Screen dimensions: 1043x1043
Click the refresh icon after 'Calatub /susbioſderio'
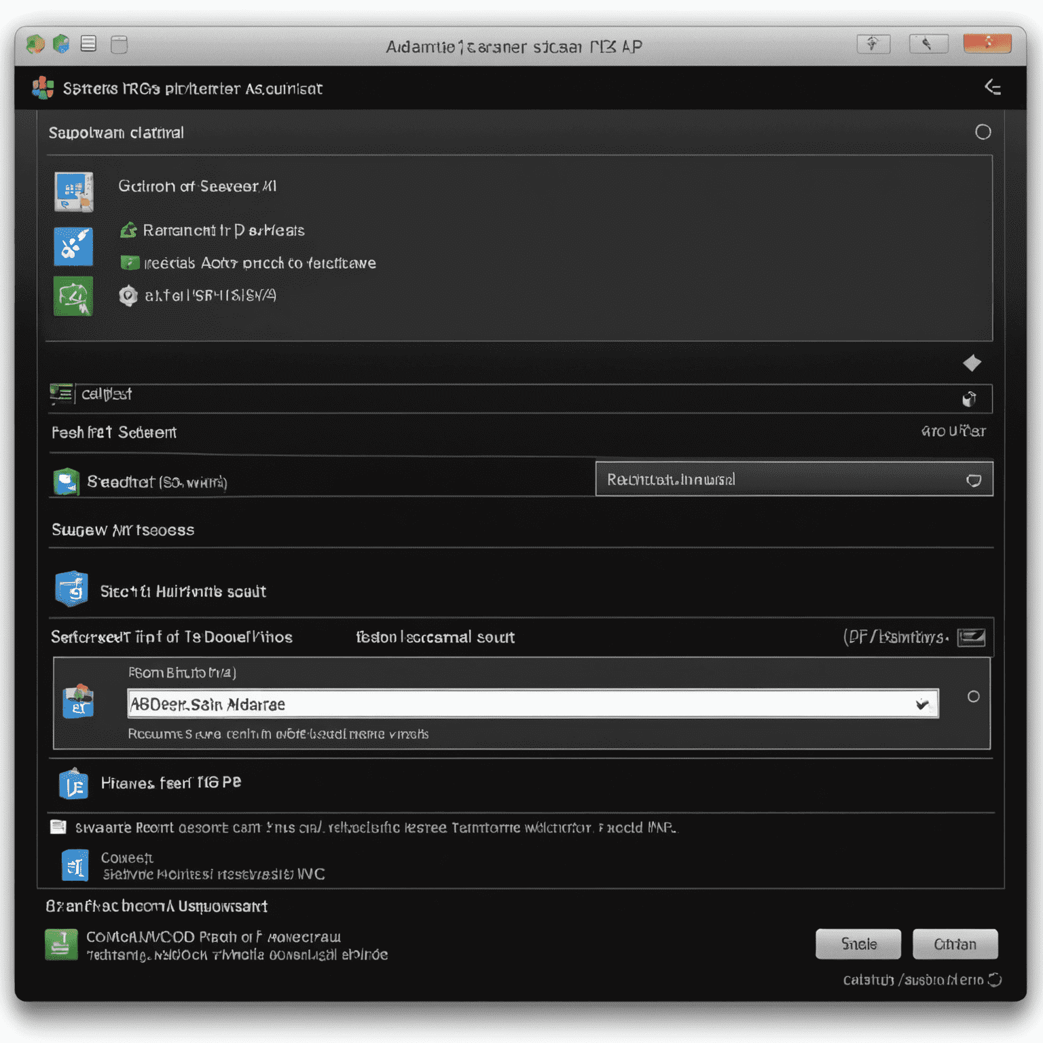(995, 980)
